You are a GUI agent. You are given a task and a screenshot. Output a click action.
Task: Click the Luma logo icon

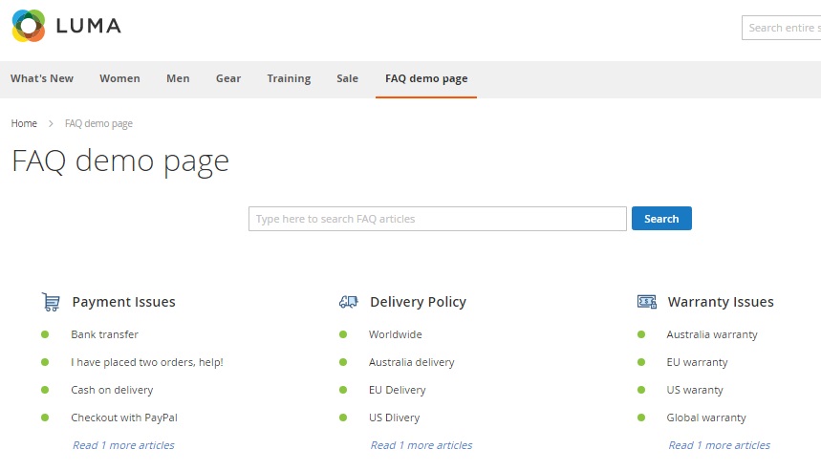pos(29,26)
